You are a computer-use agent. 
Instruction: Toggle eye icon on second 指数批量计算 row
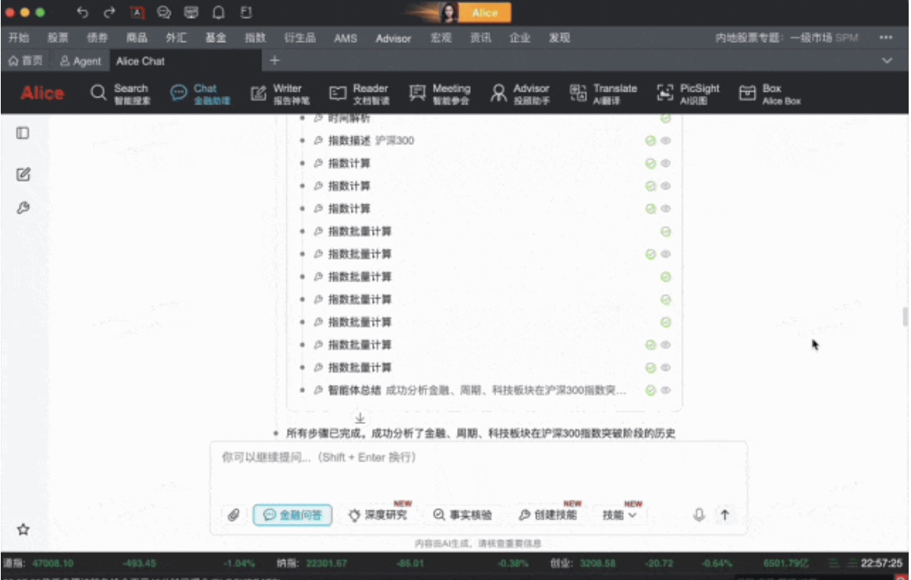point(666,253)
